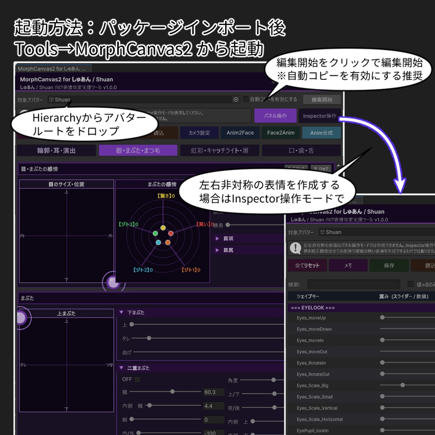Click the 細 slider handle
The height and width of the screenshot is (435, 435).
coord(132,419)
